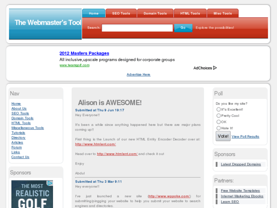Open the SEO Tools tab
The width and height of the screenshot is (277, 208).
(121, 13)
